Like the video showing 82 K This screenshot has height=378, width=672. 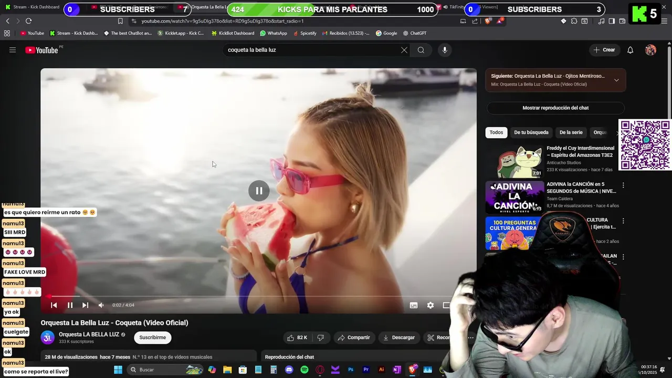point(297,338)
